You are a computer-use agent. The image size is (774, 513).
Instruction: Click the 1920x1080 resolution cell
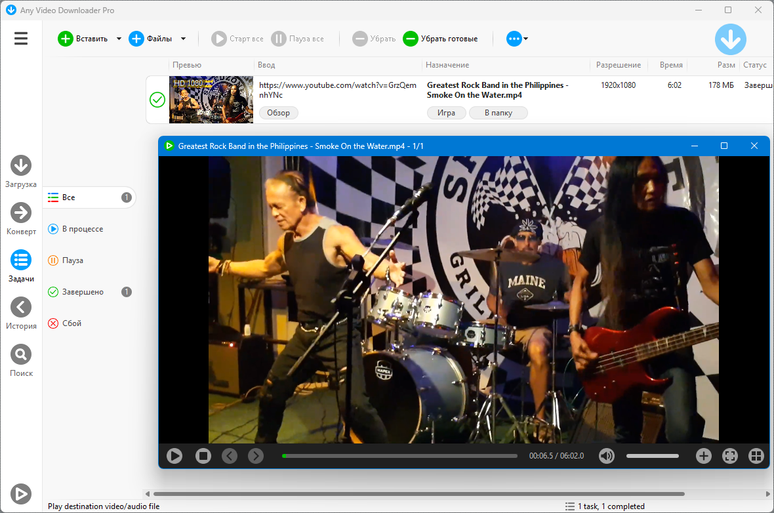(x=618, y=85)
